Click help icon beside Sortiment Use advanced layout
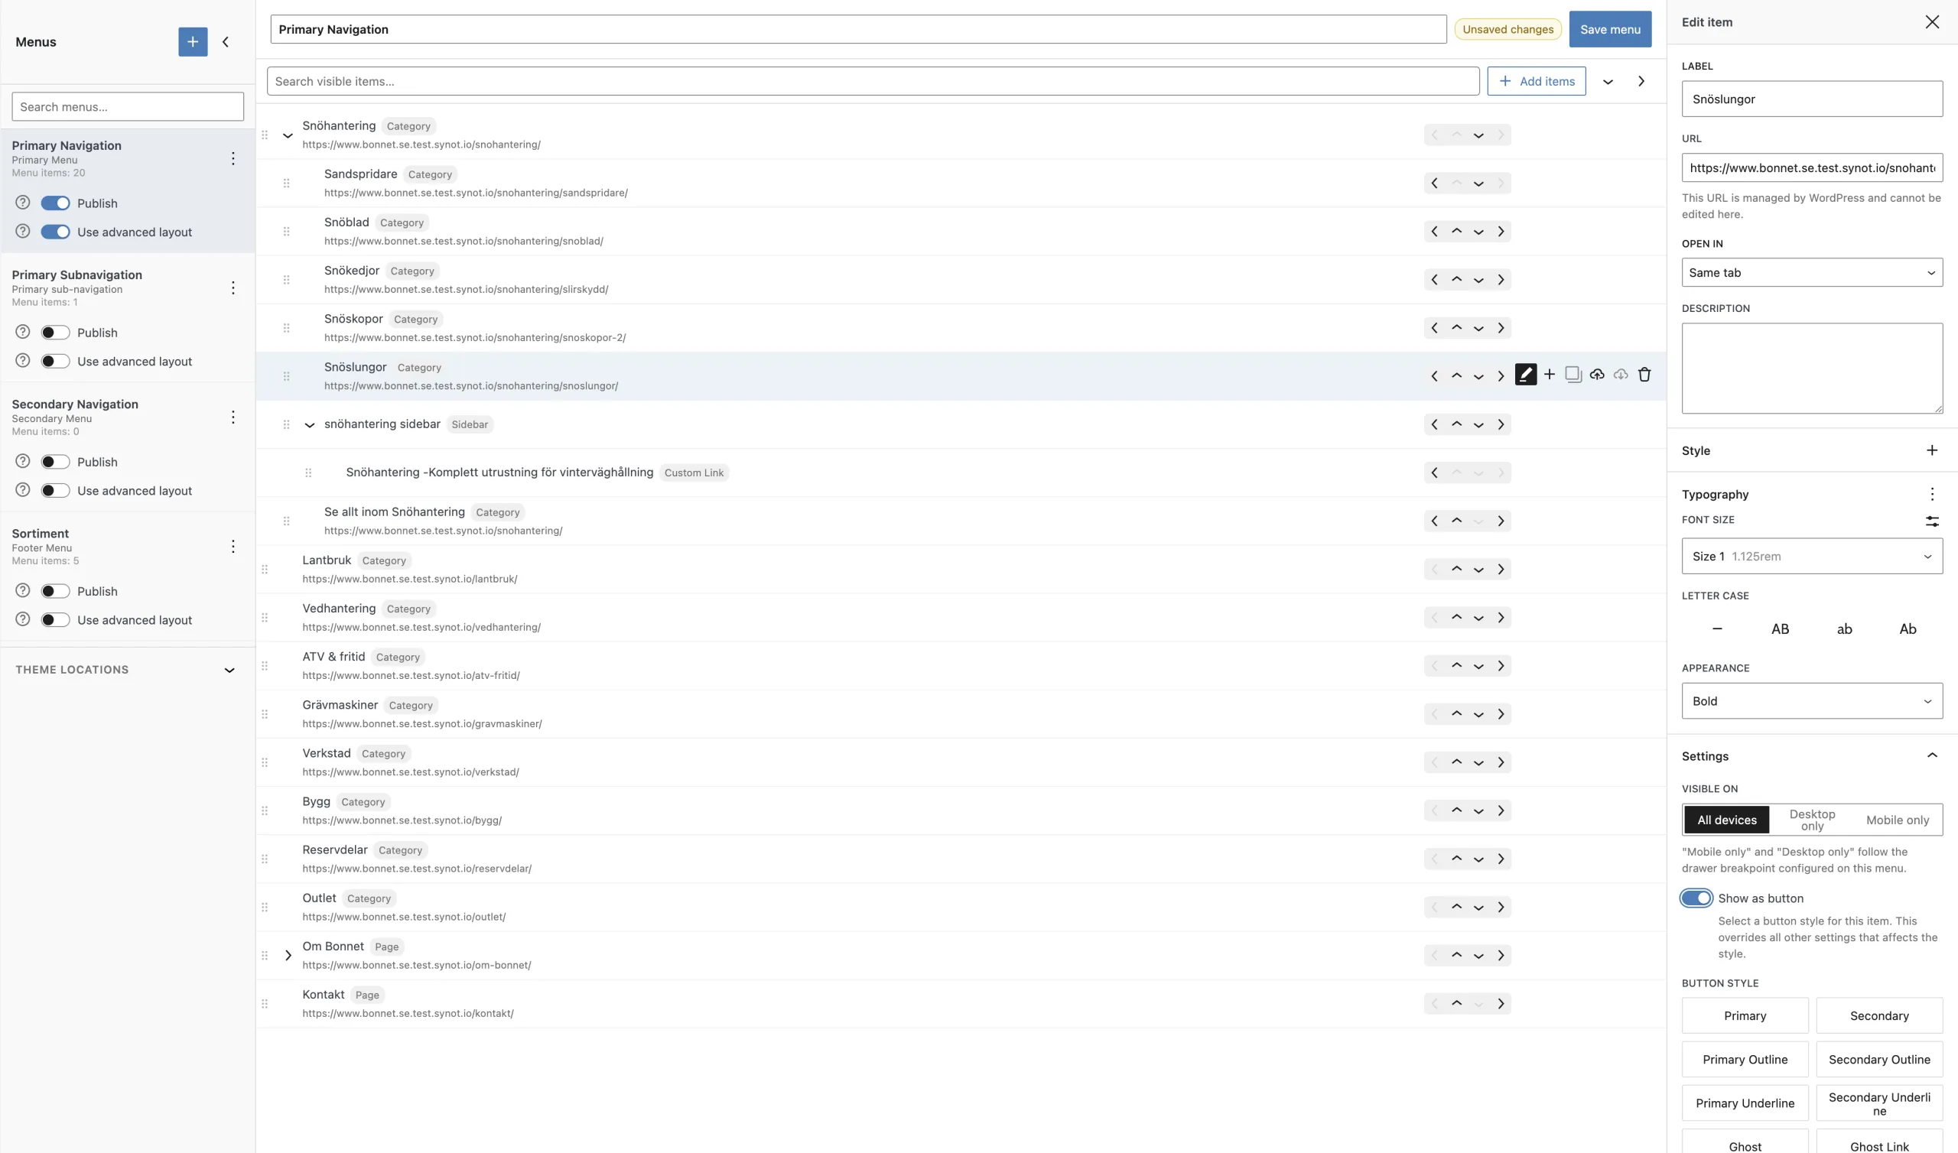 point(23,619)
